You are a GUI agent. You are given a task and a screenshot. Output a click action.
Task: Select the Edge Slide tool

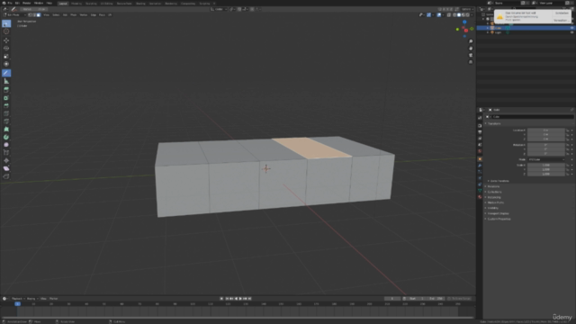tap(6, 152)
